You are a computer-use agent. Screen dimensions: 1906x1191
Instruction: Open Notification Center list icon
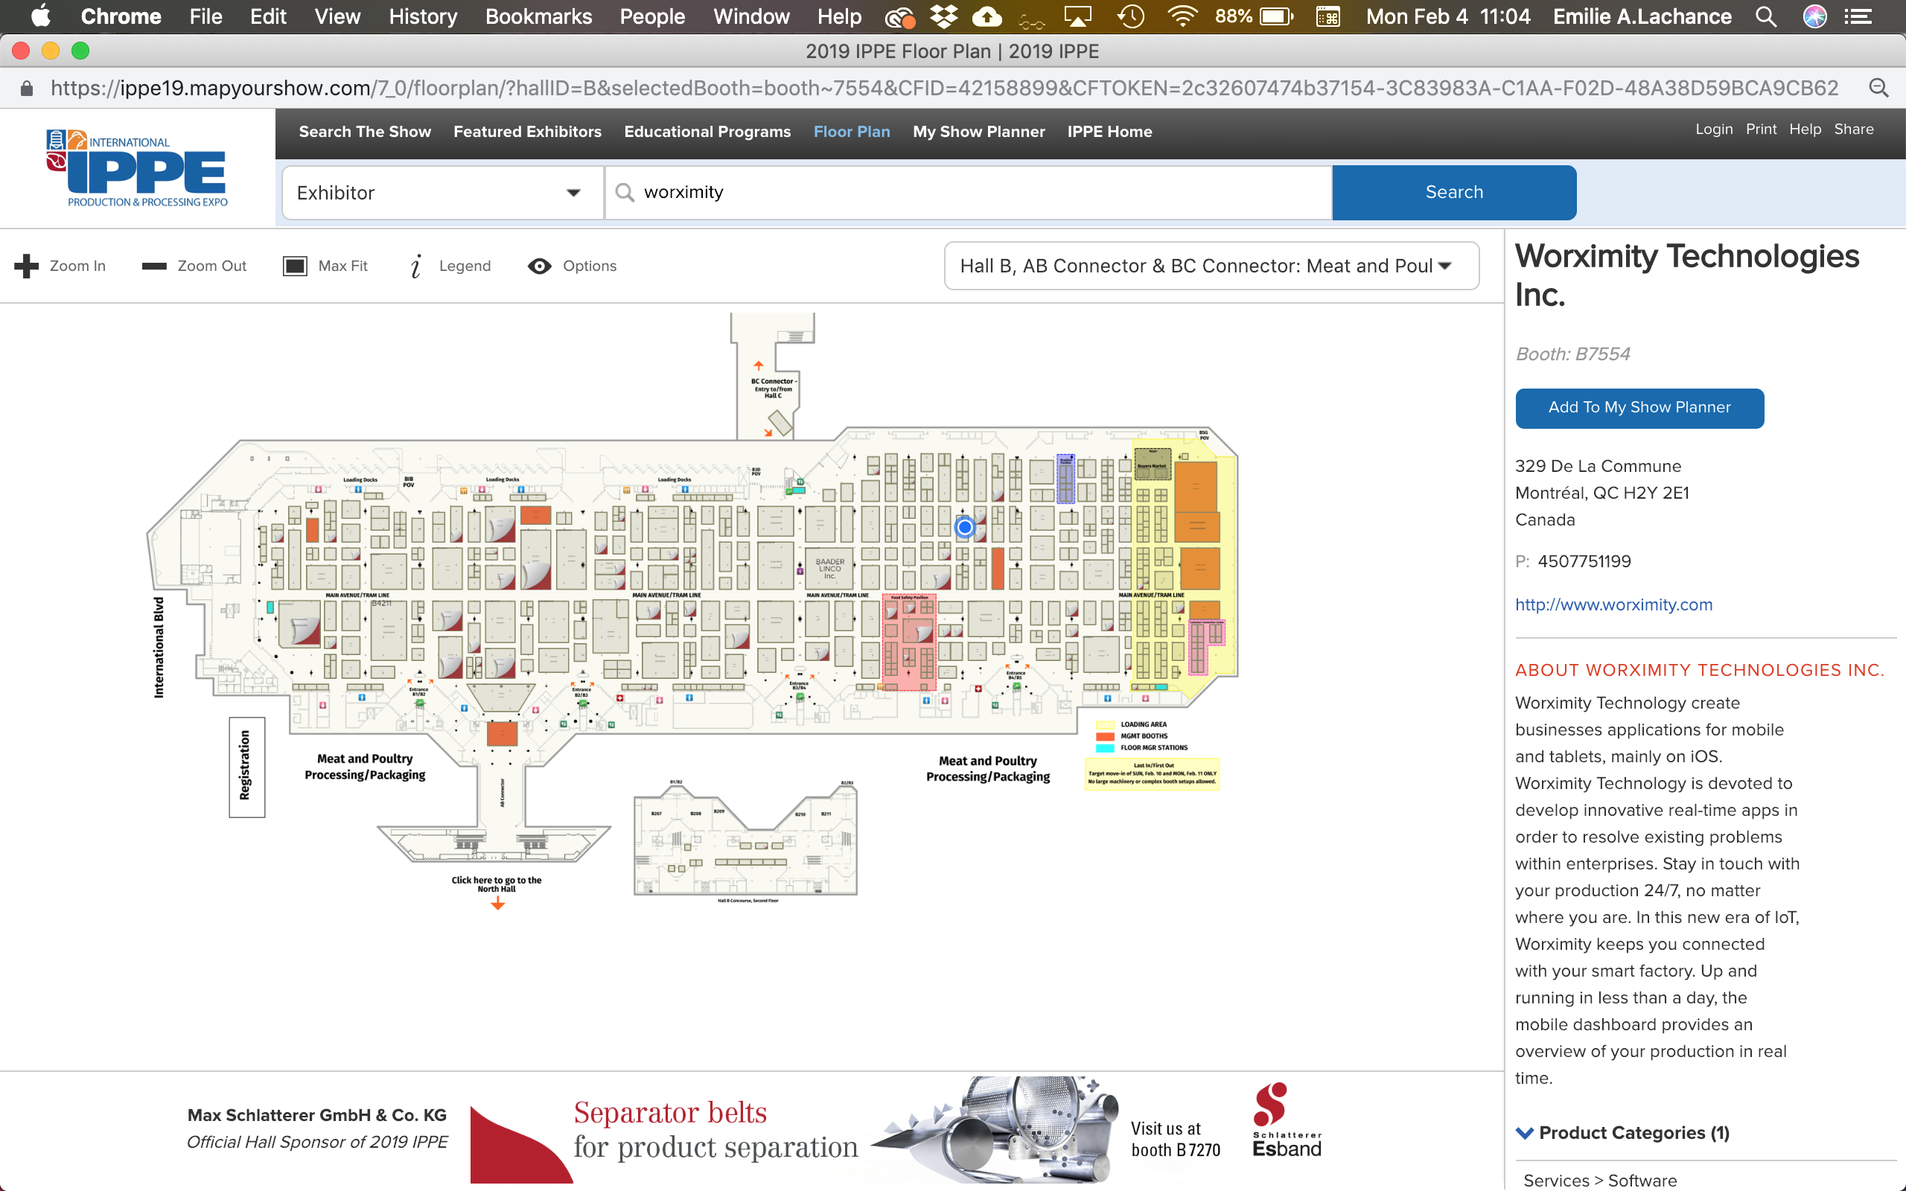pos(1859,16)
